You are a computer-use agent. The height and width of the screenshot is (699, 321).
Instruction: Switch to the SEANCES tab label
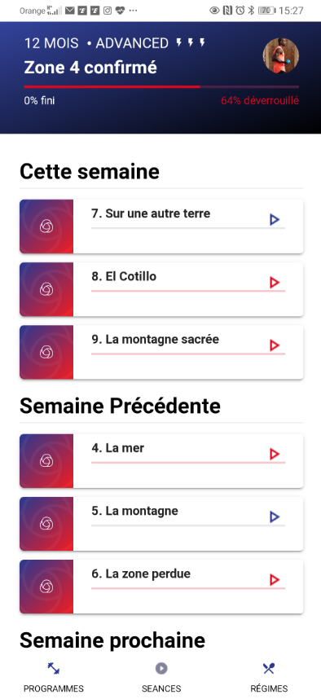161,688
